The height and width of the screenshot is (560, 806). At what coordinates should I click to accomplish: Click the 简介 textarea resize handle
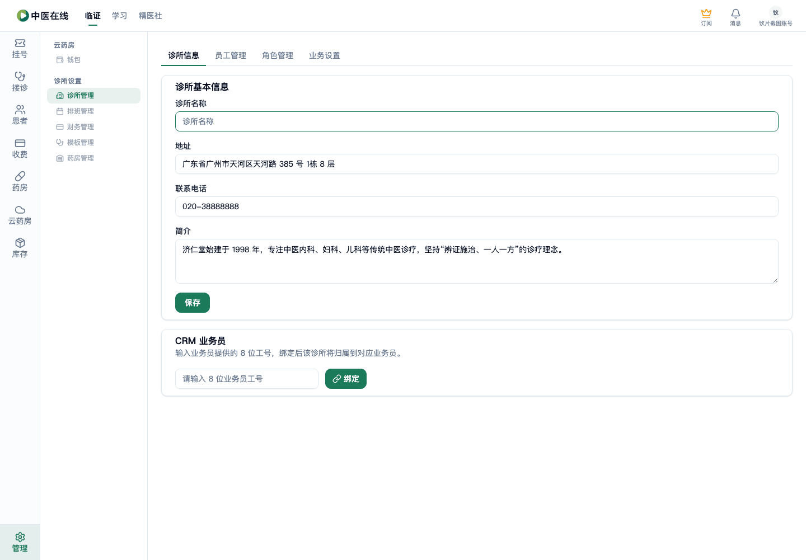(x=775, y=280)
